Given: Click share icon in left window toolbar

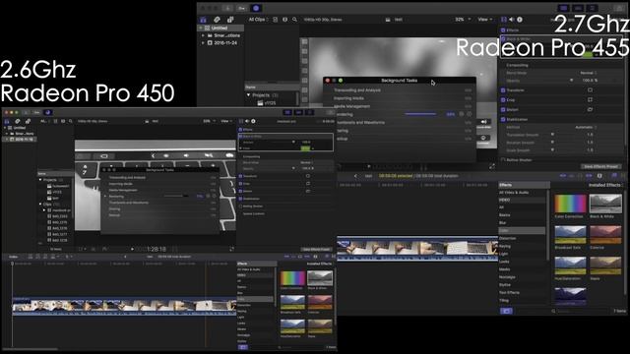Looking at the screenshot, I should pyautogui.click(x=330, y=113).
